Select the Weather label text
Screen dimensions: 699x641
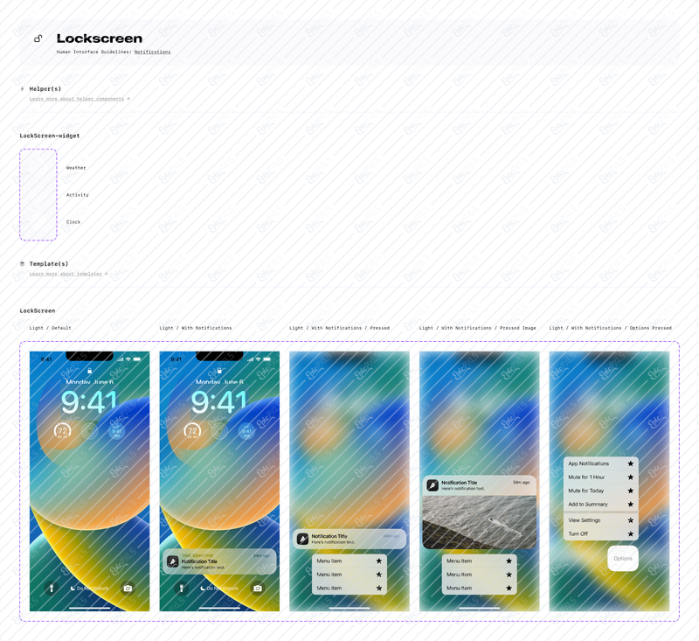coord(76,168)
